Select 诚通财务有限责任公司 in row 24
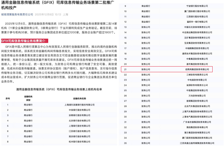 197,85
